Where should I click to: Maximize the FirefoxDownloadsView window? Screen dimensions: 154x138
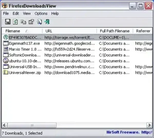click(x=140, y=6)
